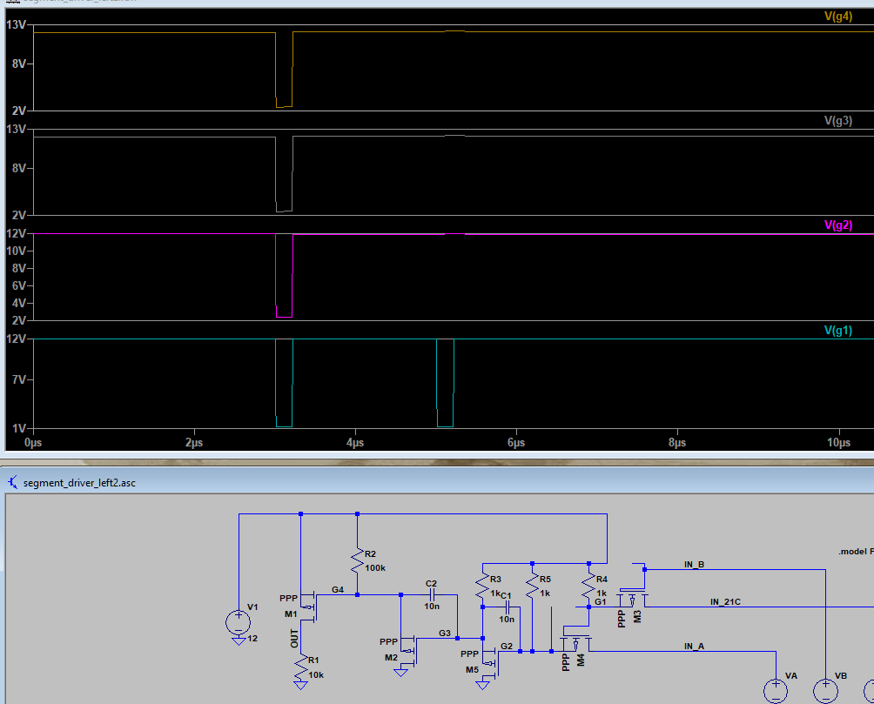Click the segment_driver_left2.asc window title
This screenshot has height=704, width=874.
pos(79,483)
